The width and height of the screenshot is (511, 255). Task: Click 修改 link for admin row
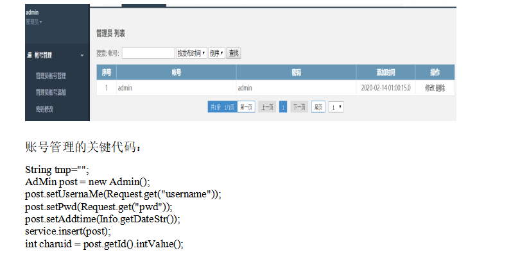pos(430,88)
